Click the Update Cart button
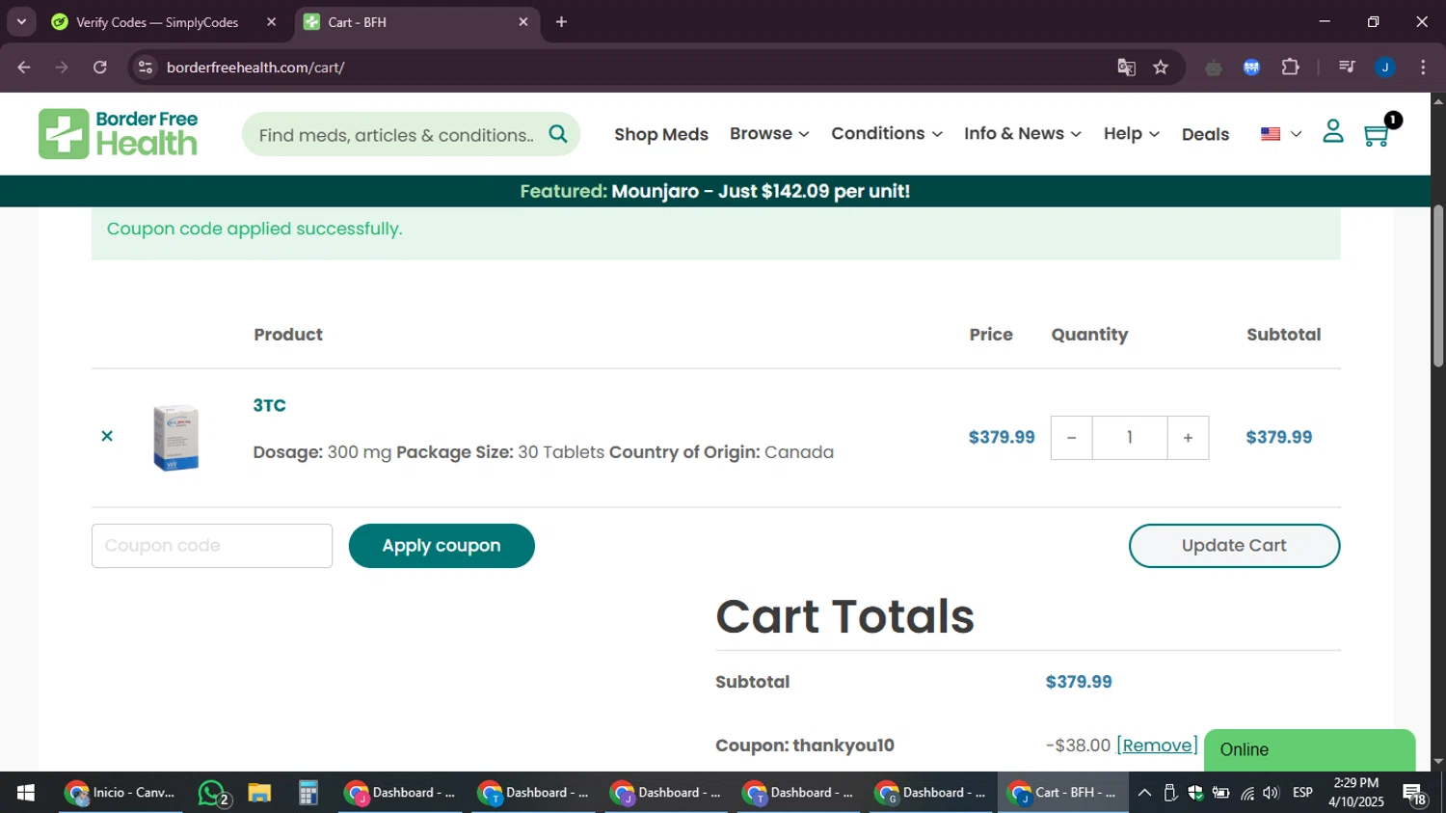Viewport: 1446px width, 813px height. tap(1234, 546)
